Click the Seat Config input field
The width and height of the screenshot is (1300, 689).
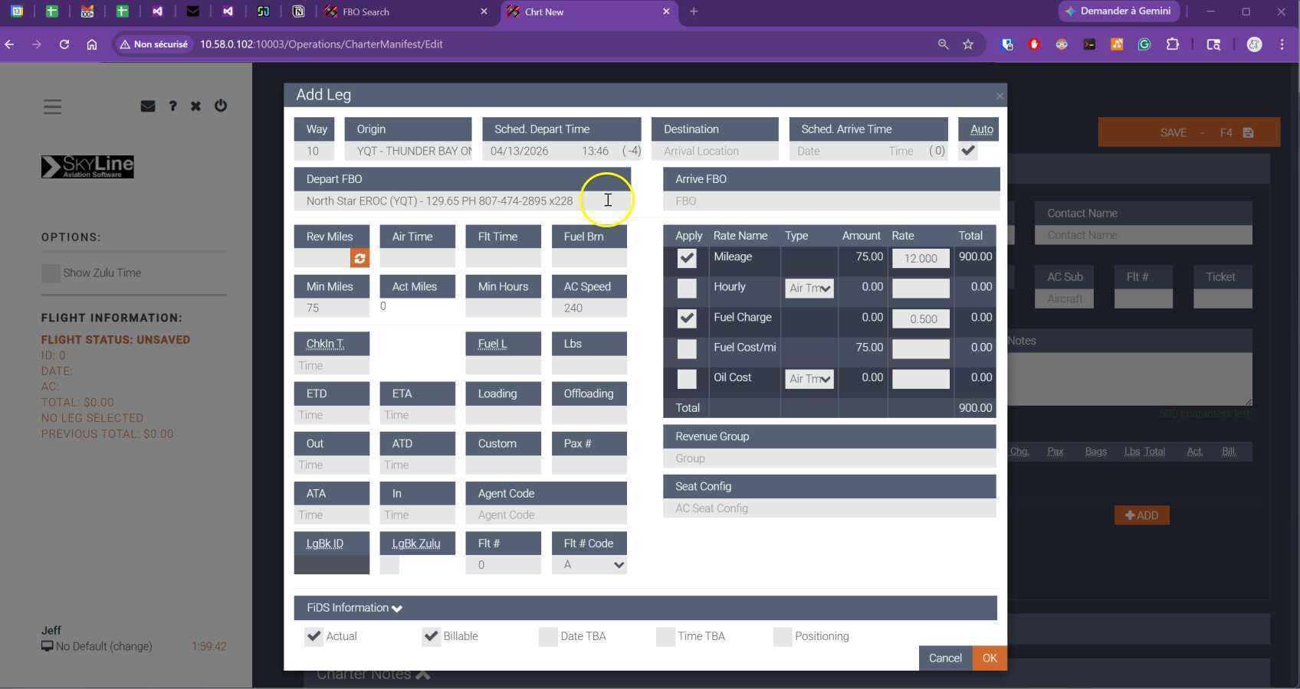[x=829, y=508]
